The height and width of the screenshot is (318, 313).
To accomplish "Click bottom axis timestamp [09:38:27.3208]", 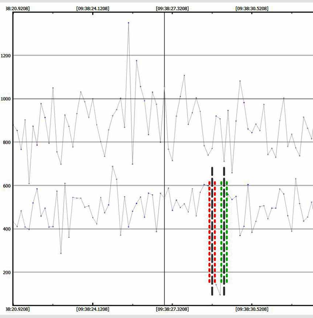I will [172, 309].
